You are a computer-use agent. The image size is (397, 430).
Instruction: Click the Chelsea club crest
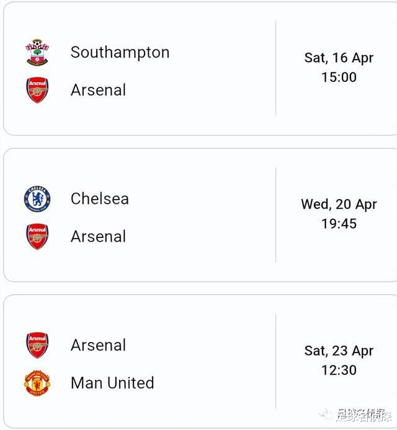pyautogui.click(x=37, y=199)
